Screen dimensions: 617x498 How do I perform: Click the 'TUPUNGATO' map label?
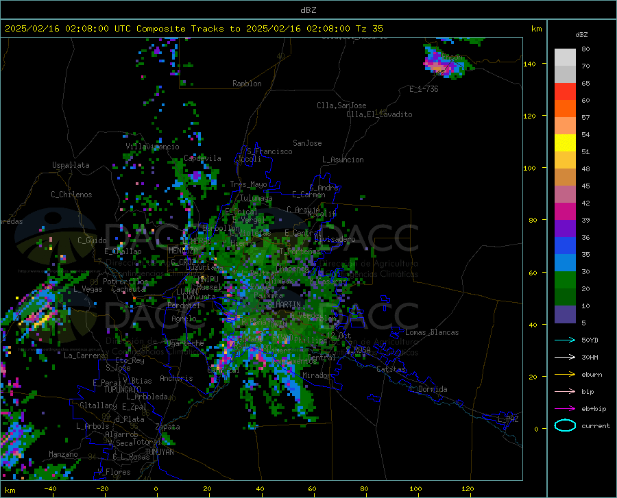coord(123,390)
